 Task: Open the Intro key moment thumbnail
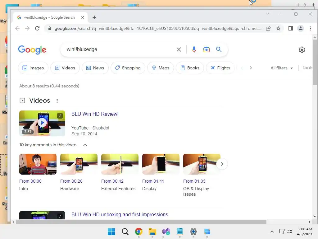click(x=38, y=164)
